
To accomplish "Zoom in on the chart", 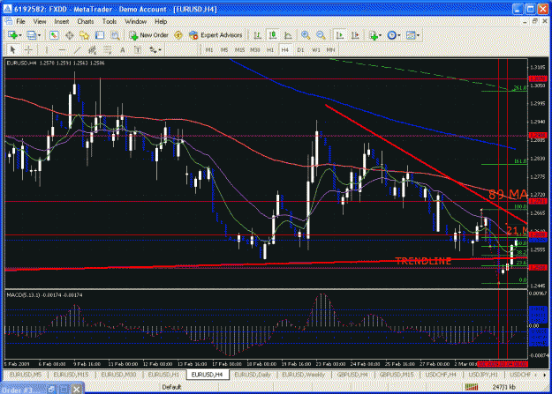I will [x=306, y=35].
